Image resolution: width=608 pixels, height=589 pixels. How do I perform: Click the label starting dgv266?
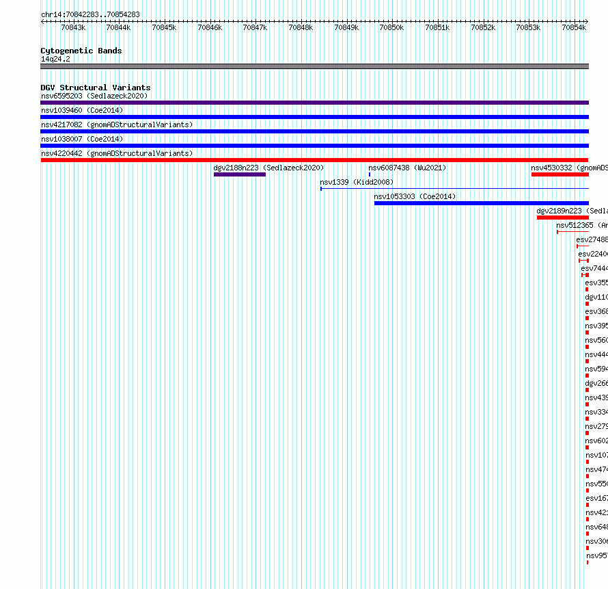coord(596,383)
